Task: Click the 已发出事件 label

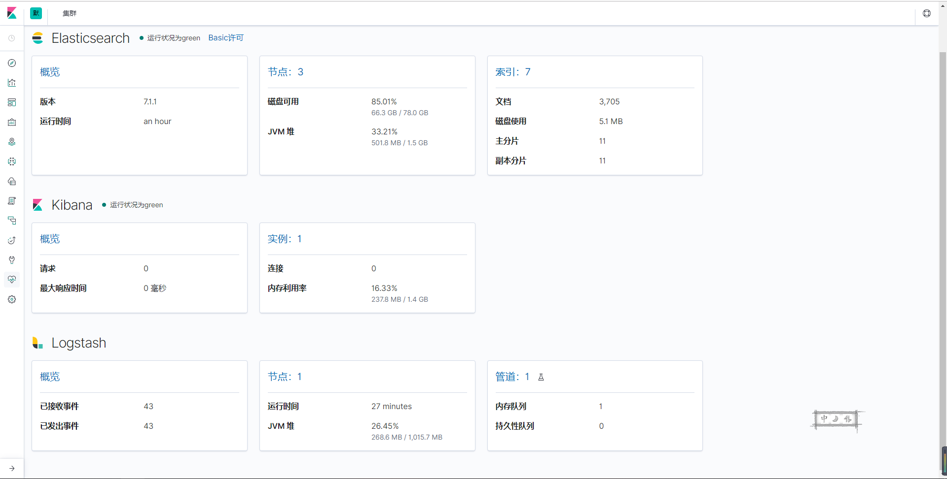Action: coord(60,426)
